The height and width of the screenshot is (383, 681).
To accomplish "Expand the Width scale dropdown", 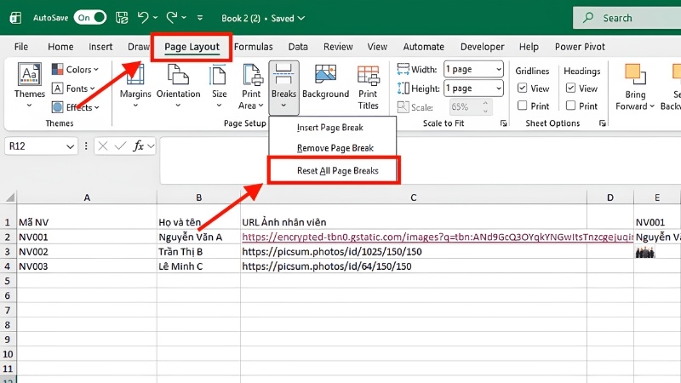I will point(499,70).
